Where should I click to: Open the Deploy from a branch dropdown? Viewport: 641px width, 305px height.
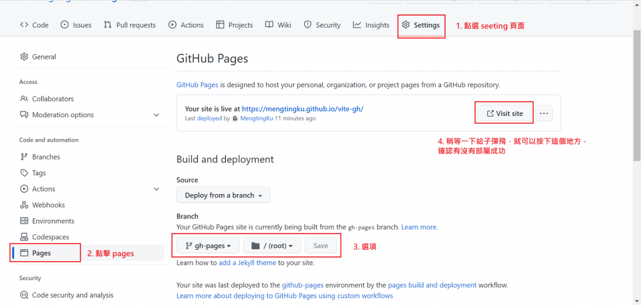(x=223, y=195)
